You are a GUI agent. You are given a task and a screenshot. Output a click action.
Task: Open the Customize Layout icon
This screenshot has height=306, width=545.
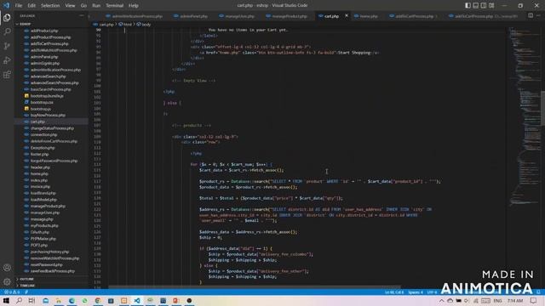pos(491,5)
